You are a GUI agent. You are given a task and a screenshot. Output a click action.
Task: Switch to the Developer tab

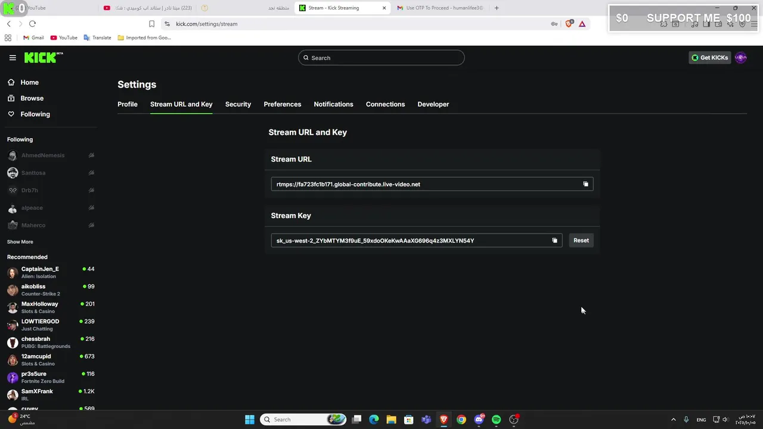click(433, 104)
